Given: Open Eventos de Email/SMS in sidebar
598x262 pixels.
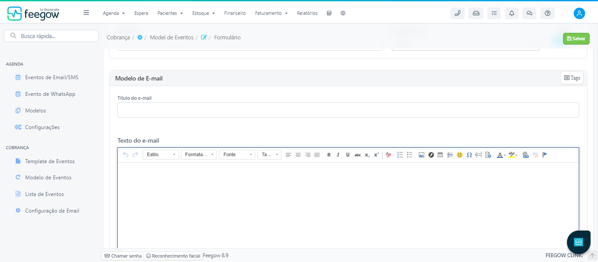Looking at the screenshot, I should click(52, 77).
